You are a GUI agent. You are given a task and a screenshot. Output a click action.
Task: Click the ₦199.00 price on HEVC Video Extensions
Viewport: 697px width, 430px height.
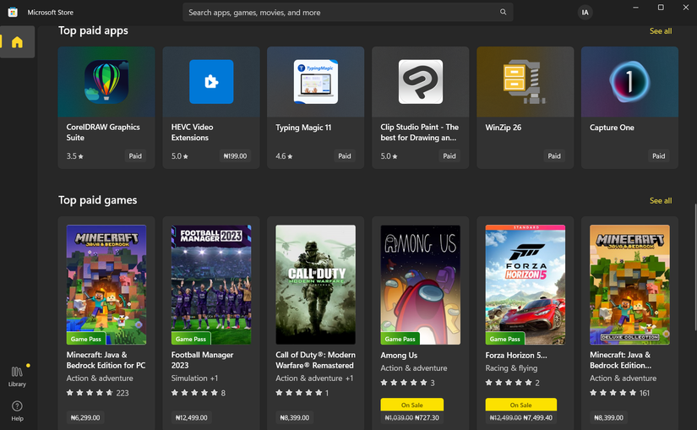pyautogui.click(x=235, y=156)
